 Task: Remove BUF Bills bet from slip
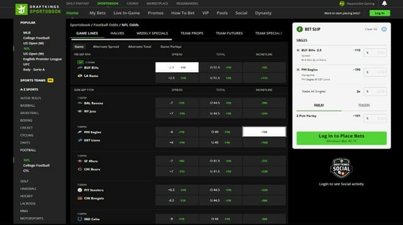pos(298,50)
